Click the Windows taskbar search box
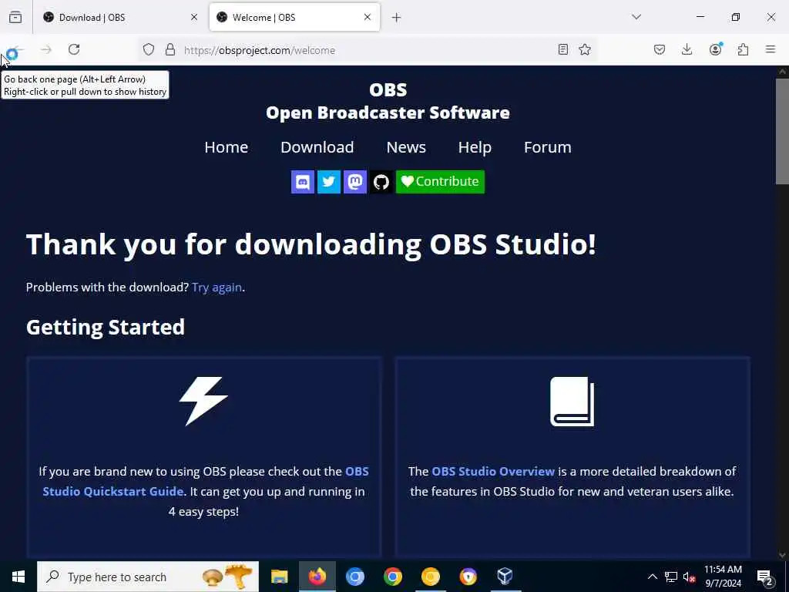The height and width of the screenshot is (592, 789). coord(148,577)
